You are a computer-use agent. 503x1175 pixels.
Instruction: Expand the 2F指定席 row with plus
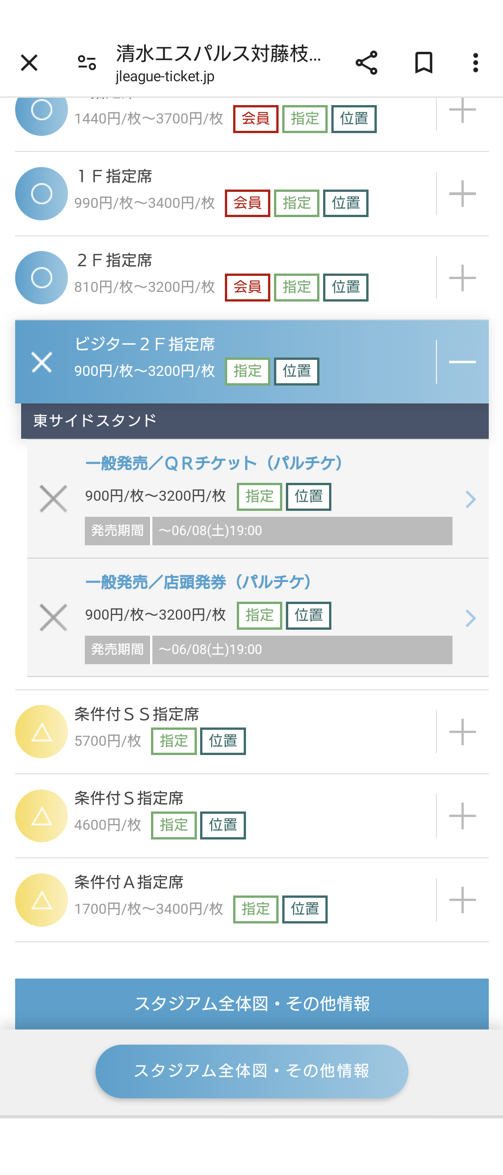pyautogui.click(x=462, y=278)
